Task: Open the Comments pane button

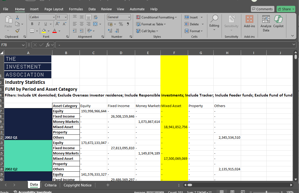Action: tap(262, 9)
